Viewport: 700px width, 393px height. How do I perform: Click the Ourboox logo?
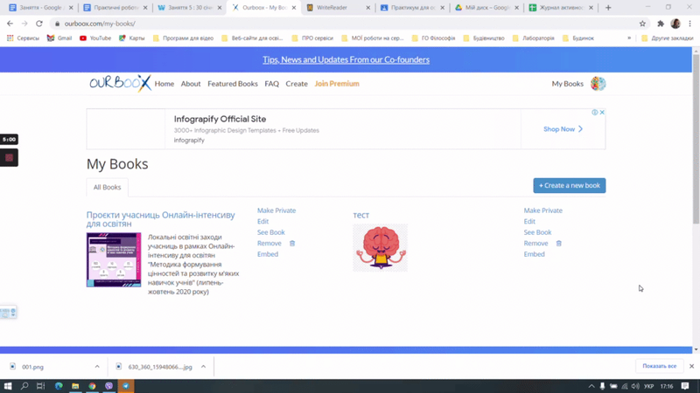pyautogui.click(x=120, y=84)
